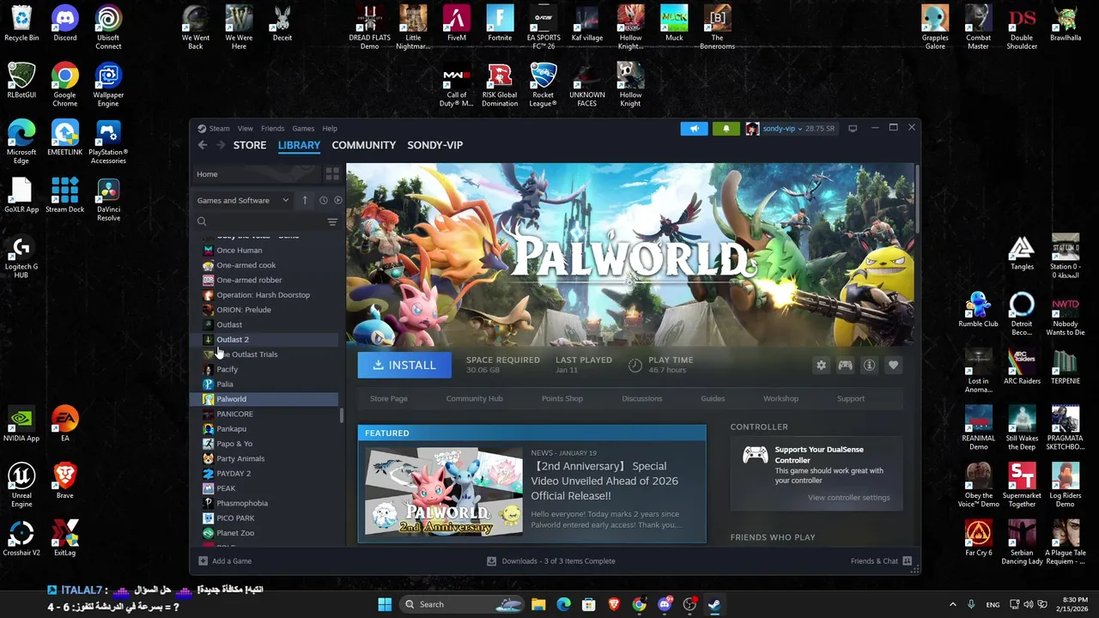1099x618 pixels.
Task: Toggle ready-to-play filter icon
Action: click(337, 200)
